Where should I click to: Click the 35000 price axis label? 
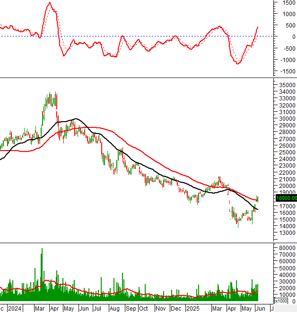286,85
